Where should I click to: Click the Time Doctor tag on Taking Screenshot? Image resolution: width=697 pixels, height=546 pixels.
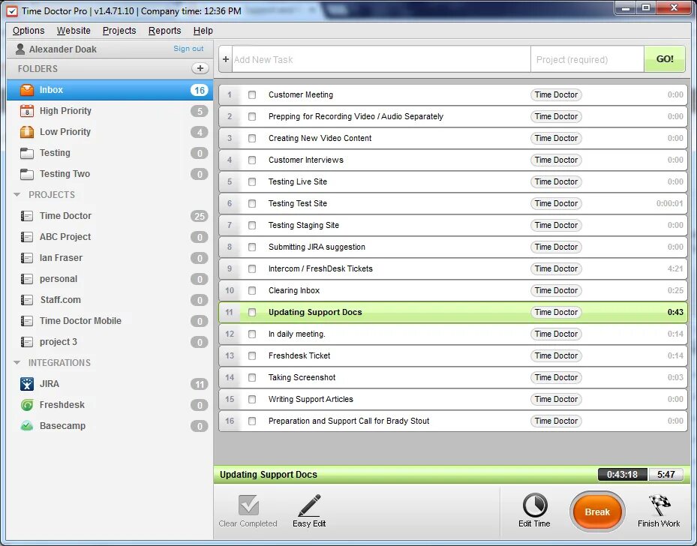coord(556,377)
